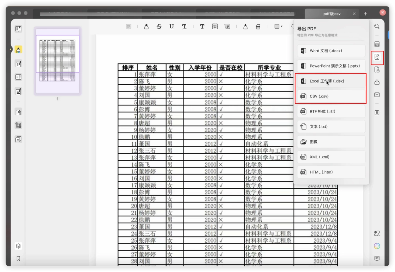Export to Word 文档 (.docx)
Image resolution: width=395 pixels, height=272 pixels.
point(331,51)
